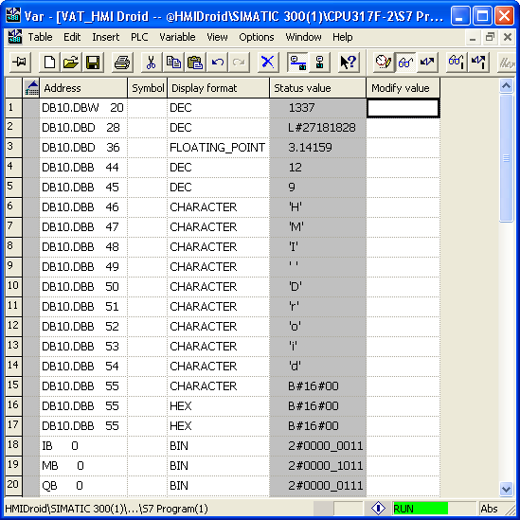Viewport: 520px width, 520px height.
Task: Select address cell DB10.DBB 46
Action: 83,207
